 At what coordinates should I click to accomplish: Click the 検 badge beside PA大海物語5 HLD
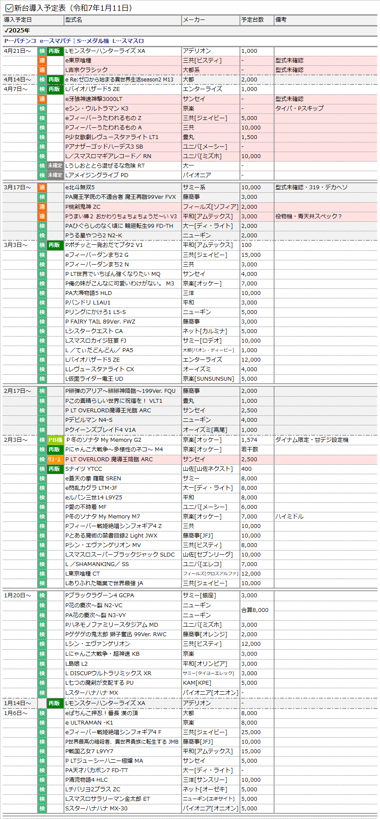[42, 293]
